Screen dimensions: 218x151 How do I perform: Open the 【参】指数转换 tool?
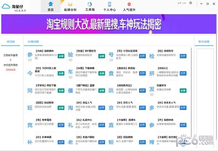point(183,125)
